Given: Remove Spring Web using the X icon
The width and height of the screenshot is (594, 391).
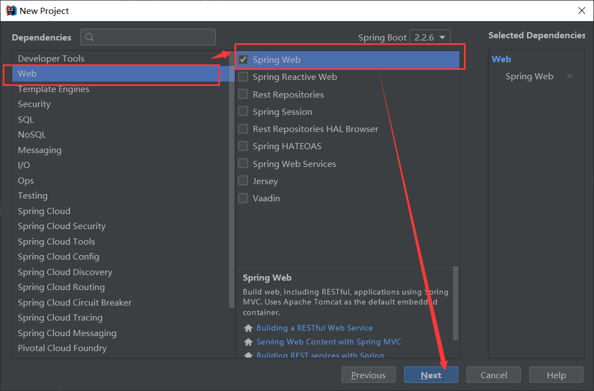Looking at the screenshot, I should (x=570, y=76).
